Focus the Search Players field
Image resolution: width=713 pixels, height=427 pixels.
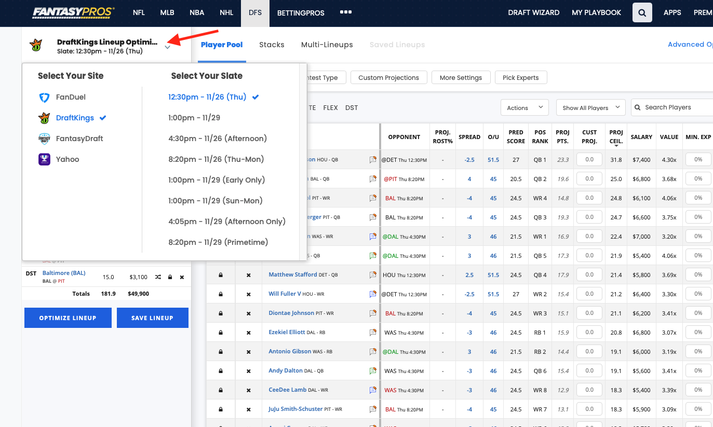(x=672, y=107)
